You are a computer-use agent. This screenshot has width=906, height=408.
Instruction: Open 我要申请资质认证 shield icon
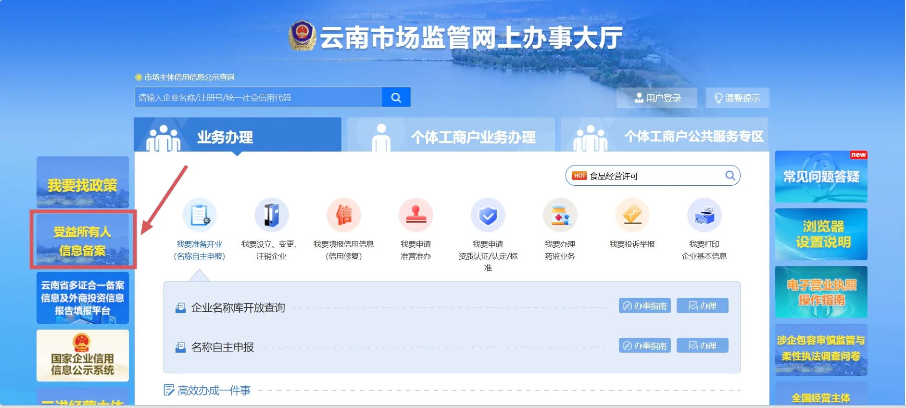(x=488, y=215)
